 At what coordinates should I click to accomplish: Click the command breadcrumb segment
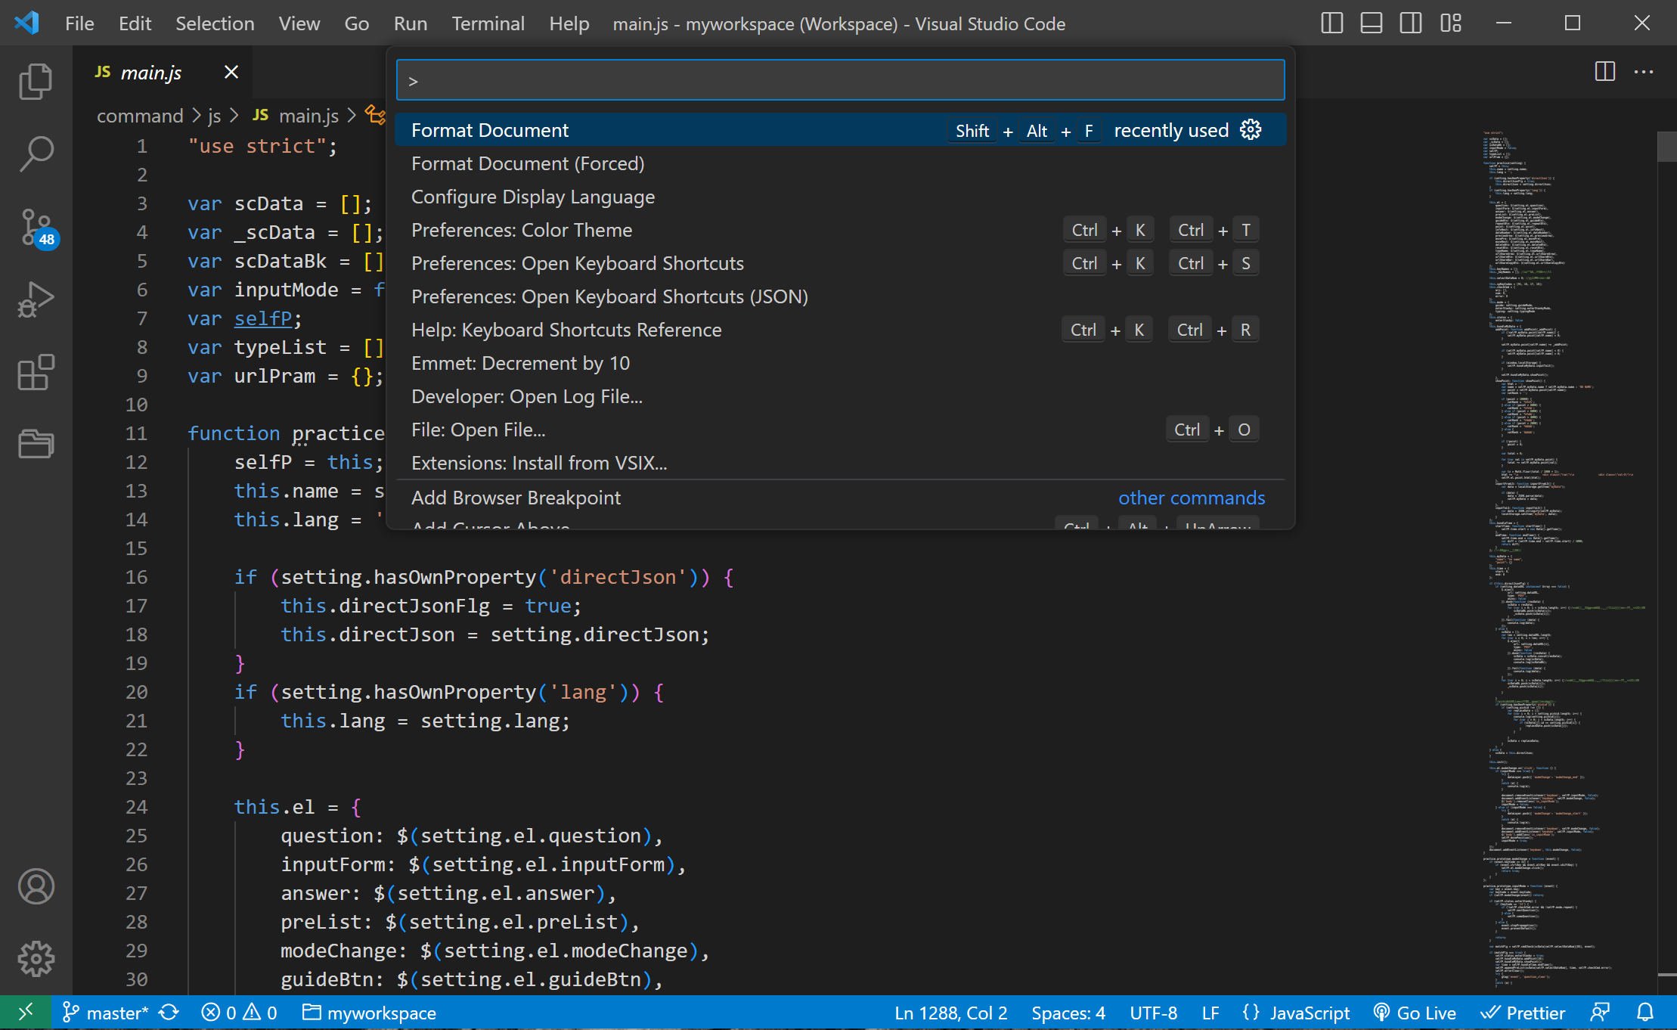140,116
